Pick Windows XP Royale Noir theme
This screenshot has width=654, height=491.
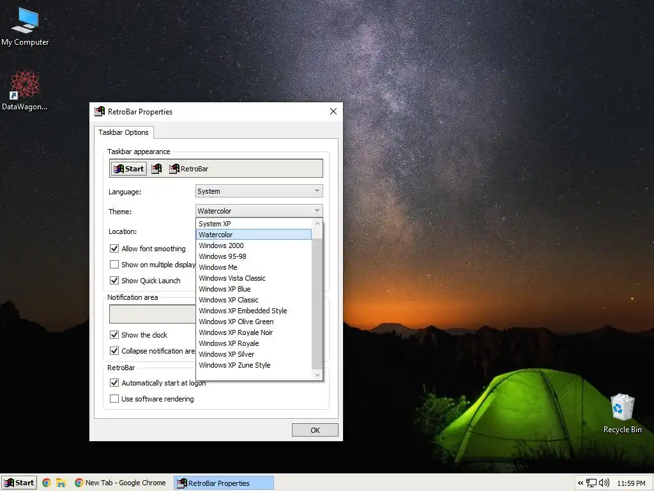pos(254,332)
